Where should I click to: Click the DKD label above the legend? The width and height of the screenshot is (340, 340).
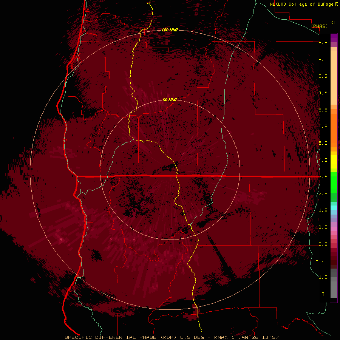tap(332, 23)
